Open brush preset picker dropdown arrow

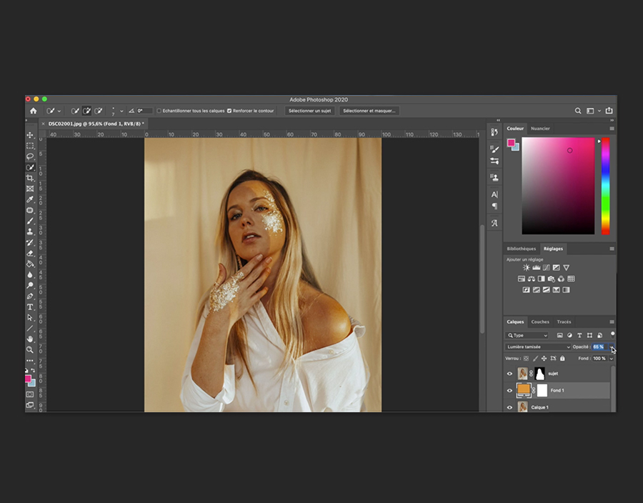click(121, 111)
